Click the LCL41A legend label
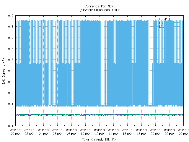 pyautogui.click(x=164, y=19)
